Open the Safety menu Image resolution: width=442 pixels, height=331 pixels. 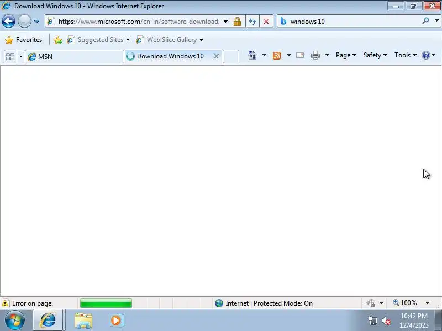pos(375,55)
